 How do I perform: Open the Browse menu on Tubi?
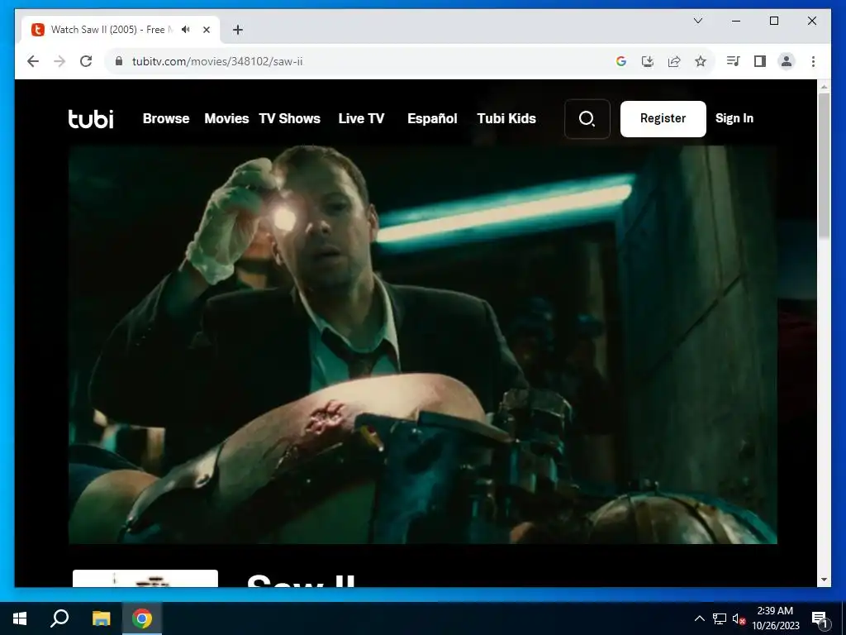(166, 118)
